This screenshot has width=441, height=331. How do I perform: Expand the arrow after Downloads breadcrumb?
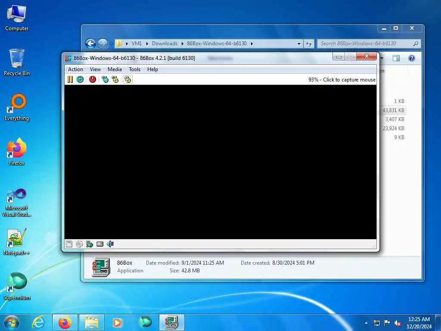pos(183,44)
